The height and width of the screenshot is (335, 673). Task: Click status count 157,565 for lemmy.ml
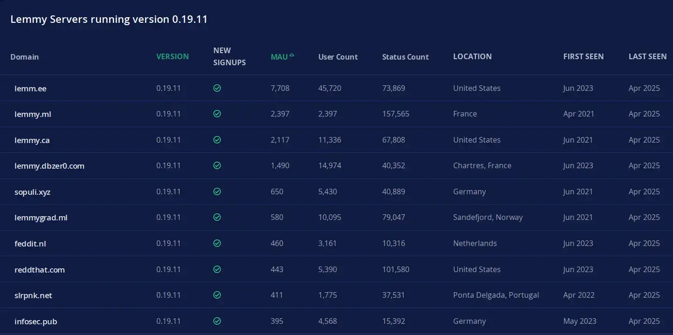pos(396,114)
